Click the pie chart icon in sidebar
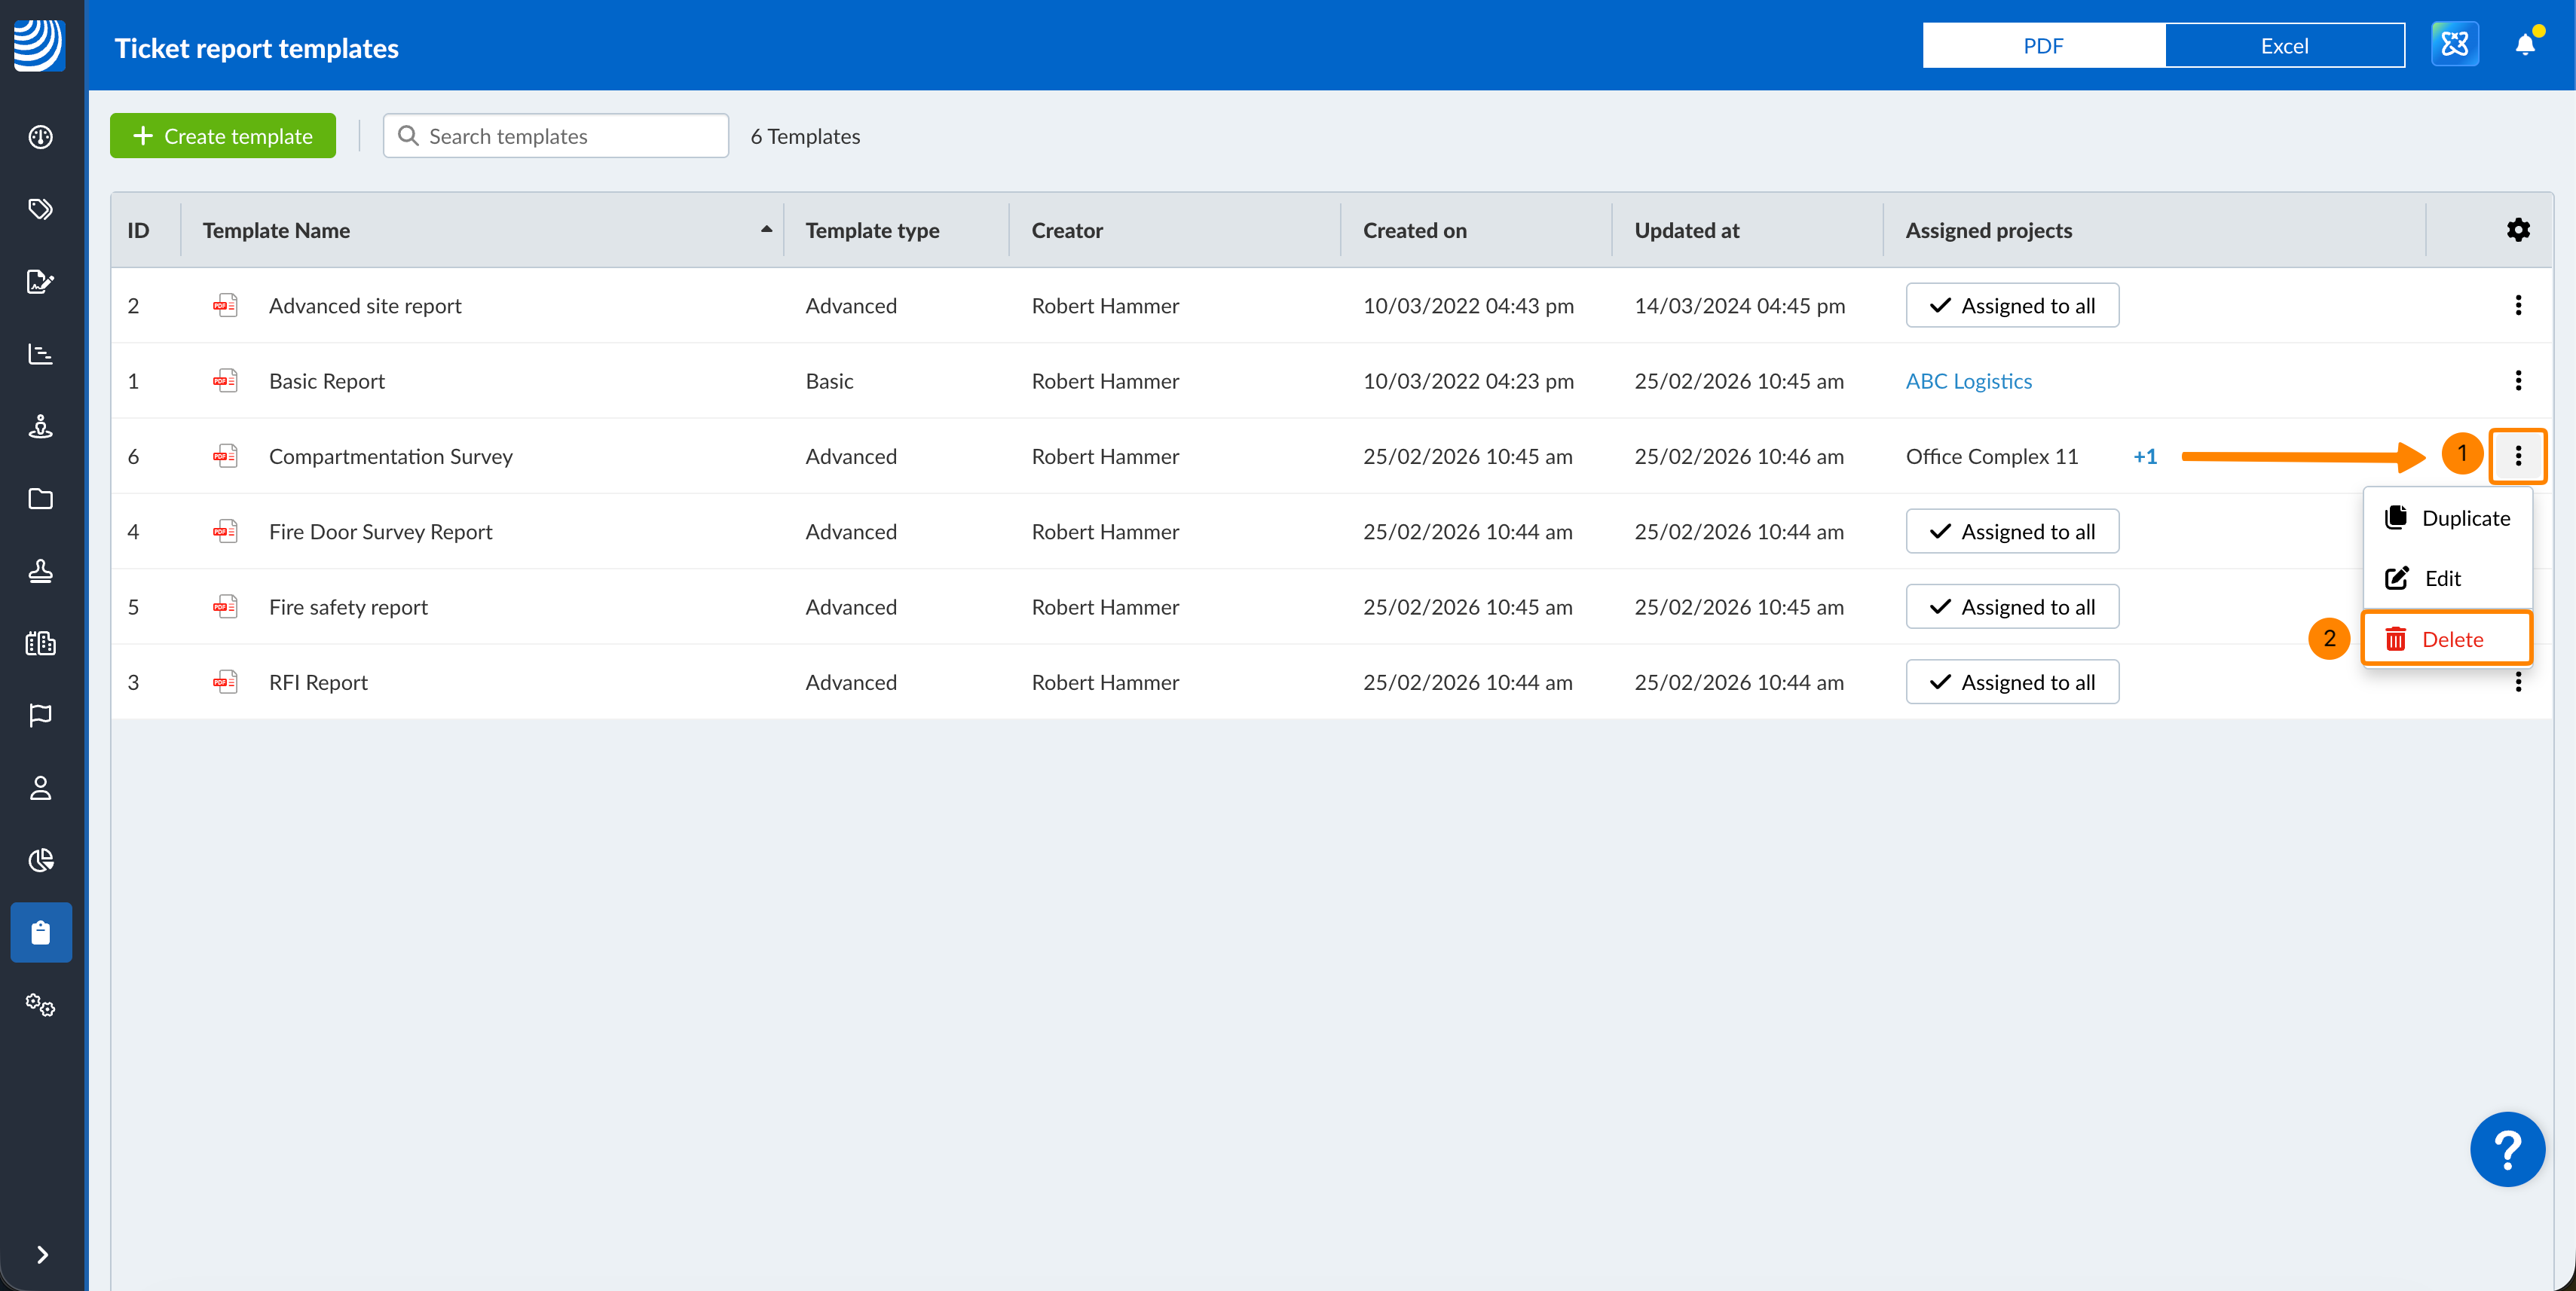Viewport: 2576px width, 1291px height. (x=41, y=860)
